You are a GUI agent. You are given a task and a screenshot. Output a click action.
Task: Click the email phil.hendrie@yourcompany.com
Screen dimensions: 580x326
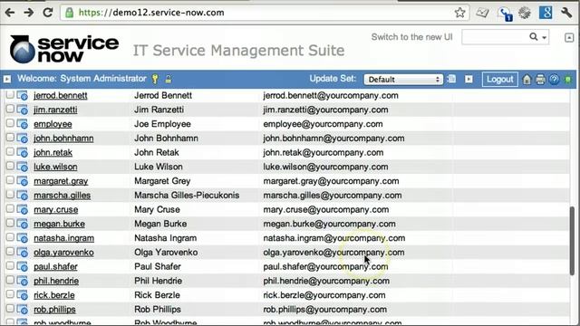coord(326,281)
